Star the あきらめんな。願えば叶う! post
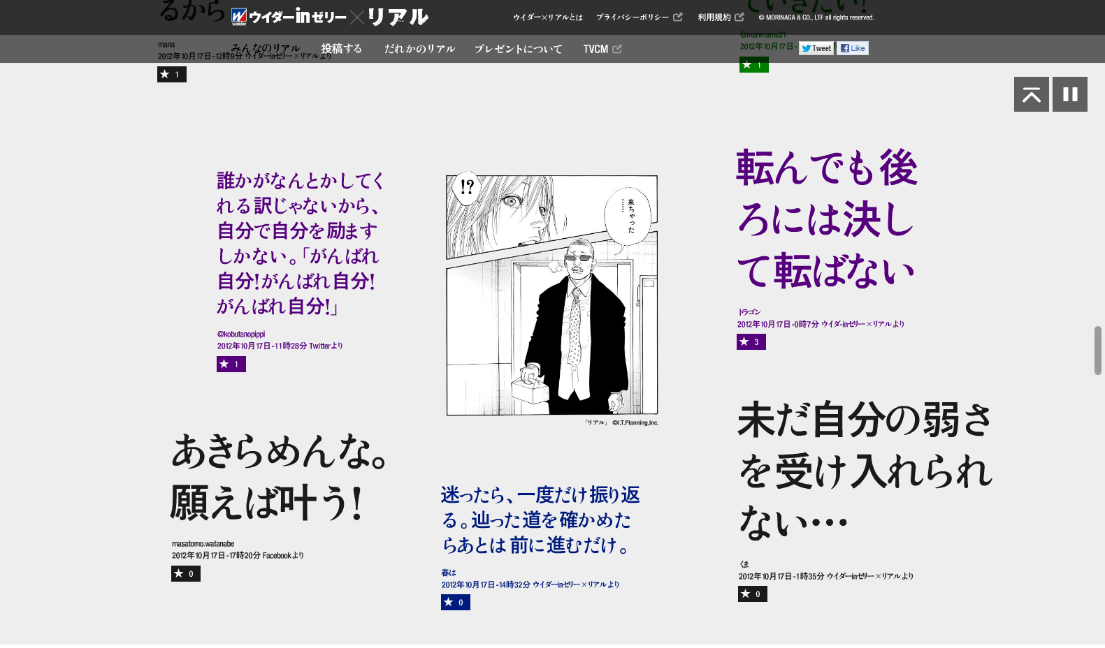This screenshot has height=648, width=1105. [x=185, y=573]
